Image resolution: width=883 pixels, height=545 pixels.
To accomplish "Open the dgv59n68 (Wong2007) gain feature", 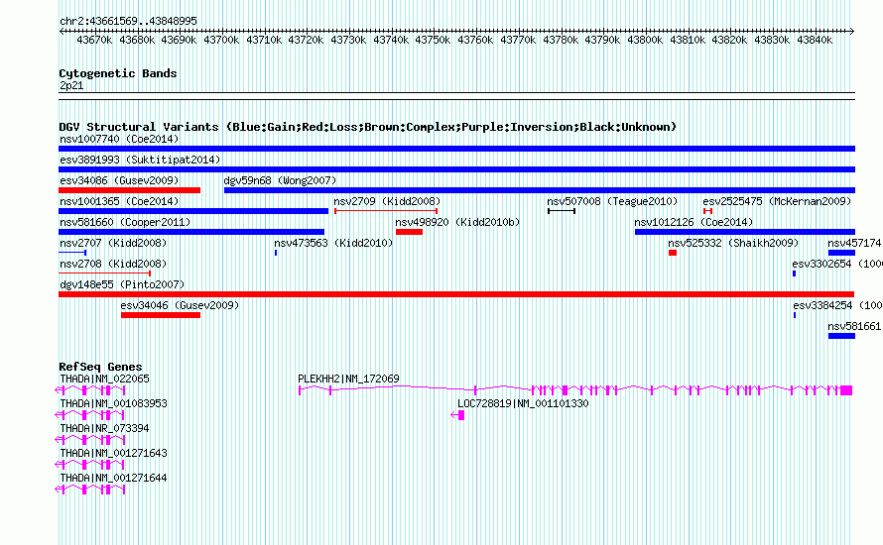I will (x=540, y=190).
